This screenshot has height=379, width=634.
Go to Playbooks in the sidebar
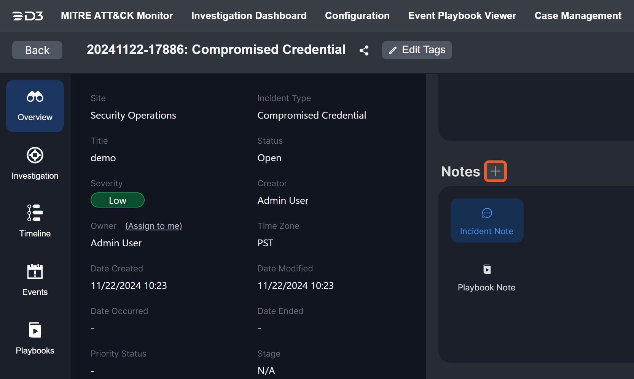(x=35, y=338)
